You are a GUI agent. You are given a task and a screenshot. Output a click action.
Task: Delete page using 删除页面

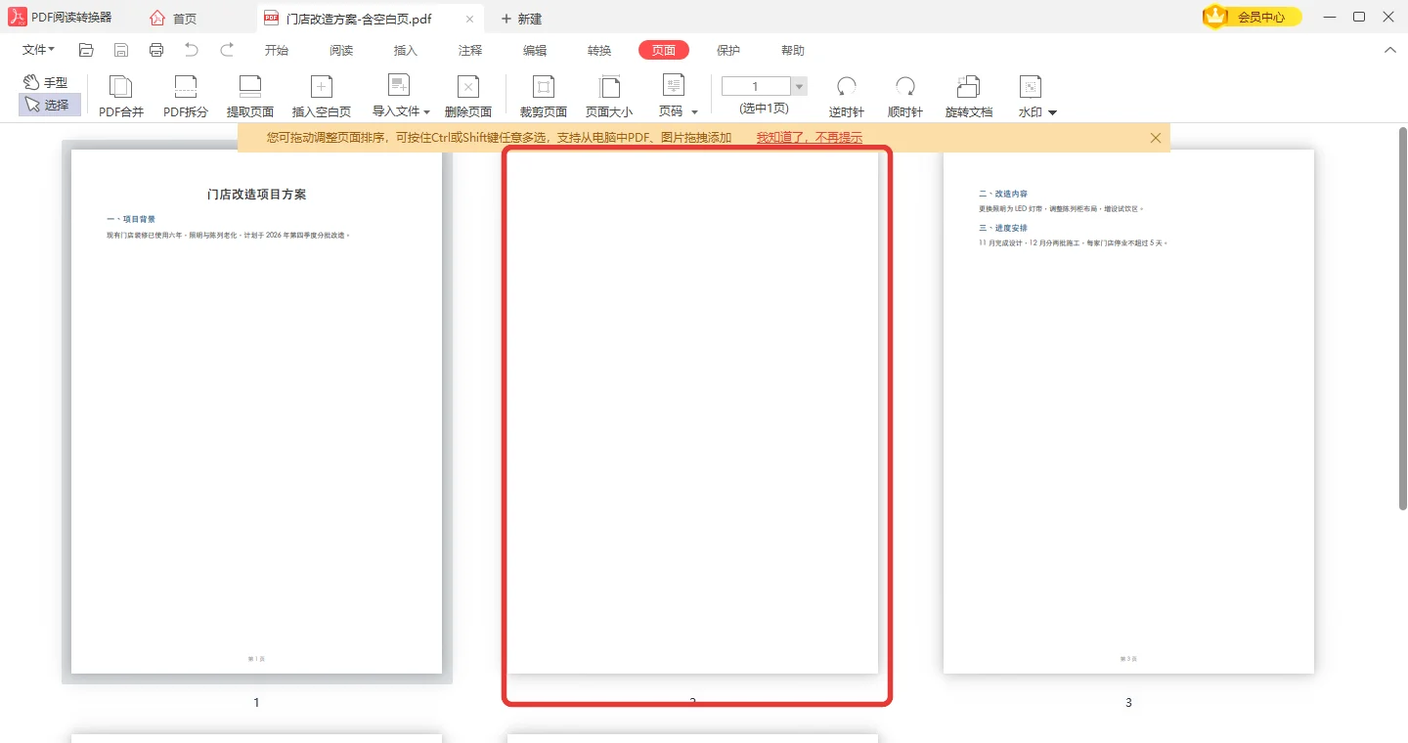468,97
